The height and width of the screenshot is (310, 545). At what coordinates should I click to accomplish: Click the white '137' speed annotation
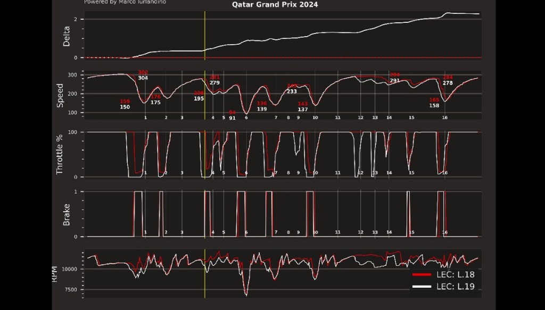[303, 110]
